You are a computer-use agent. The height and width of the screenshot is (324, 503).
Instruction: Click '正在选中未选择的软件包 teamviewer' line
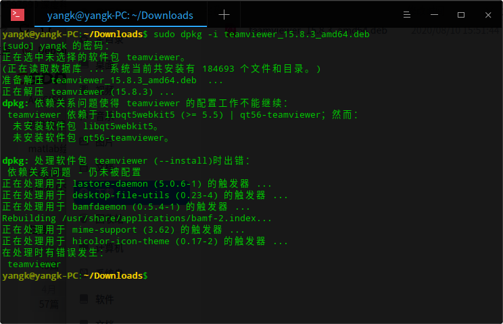pyautogui.click(x=93, y=57)
